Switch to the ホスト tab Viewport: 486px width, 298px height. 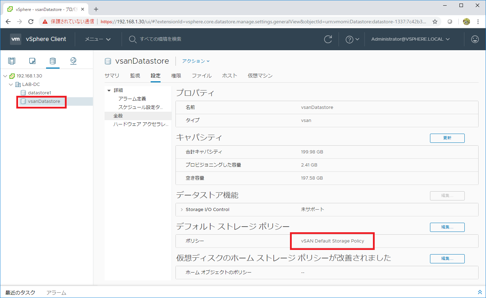point(230,76)
